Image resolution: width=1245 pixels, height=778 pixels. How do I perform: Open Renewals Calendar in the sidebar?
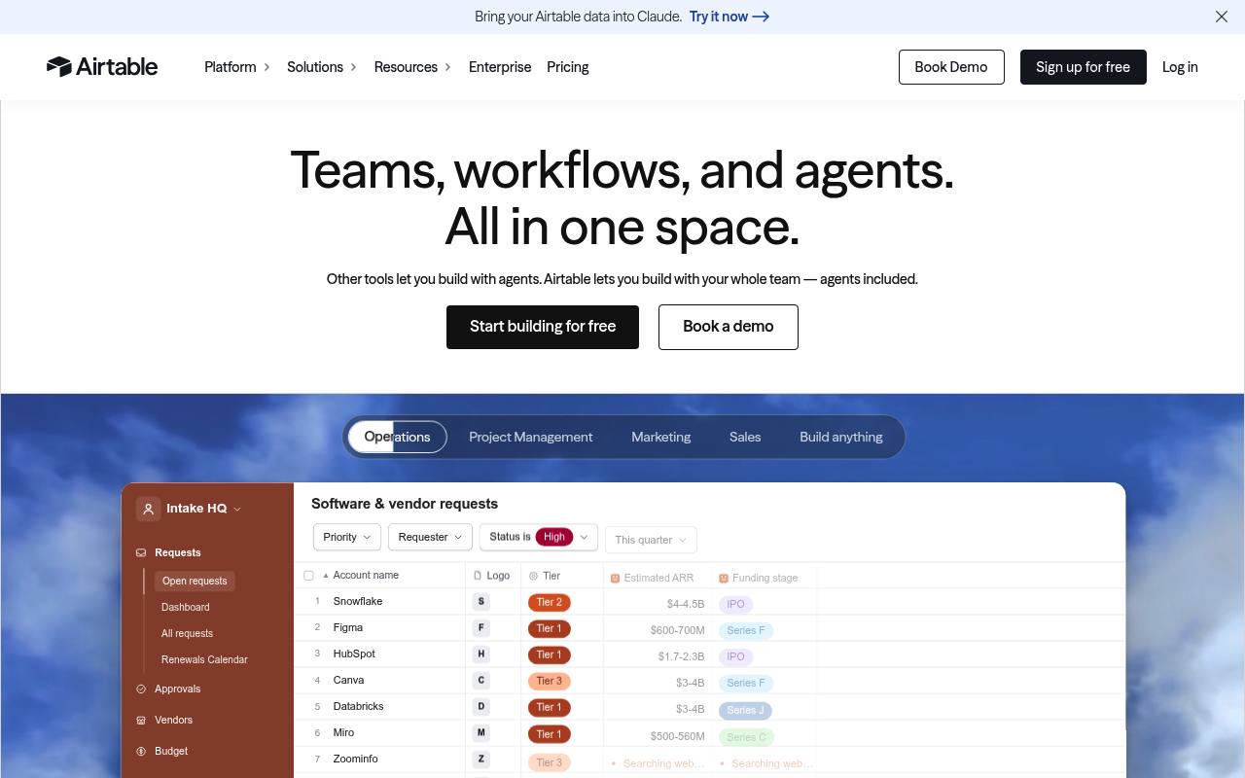pos(204,659)
